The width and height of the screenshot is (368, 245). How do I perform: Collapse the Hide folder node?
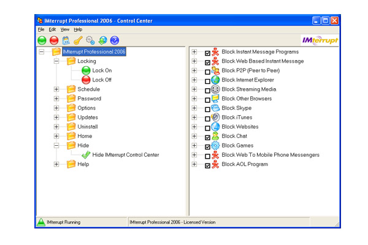[56, 145]
